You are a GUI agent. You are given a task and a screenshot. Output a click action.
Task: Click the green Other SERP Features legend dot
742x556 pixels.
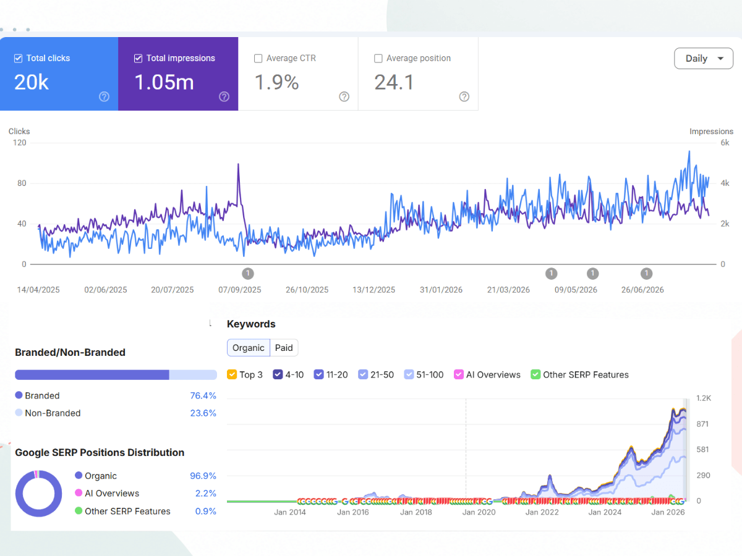pyautogui.click(x=79, y=511)
